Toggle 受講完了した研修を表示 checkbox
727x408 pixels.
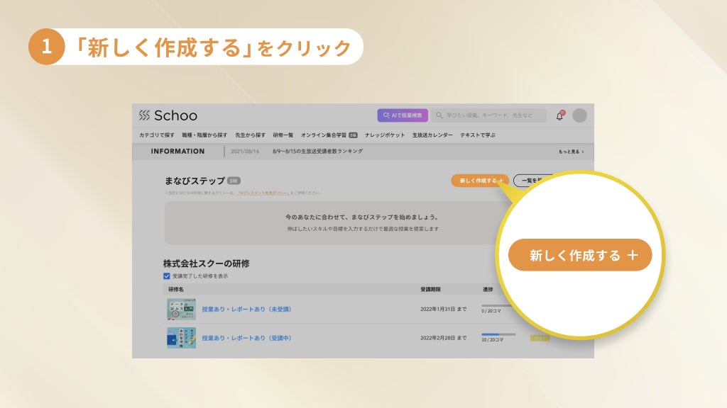pos(166,276)
